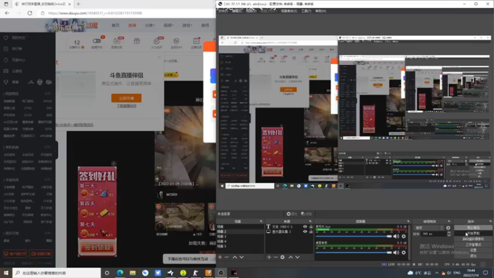Viewport: 494px width, 278px height.
Task: Open source properties button above scenes dock
Action: tap(291, 214)
